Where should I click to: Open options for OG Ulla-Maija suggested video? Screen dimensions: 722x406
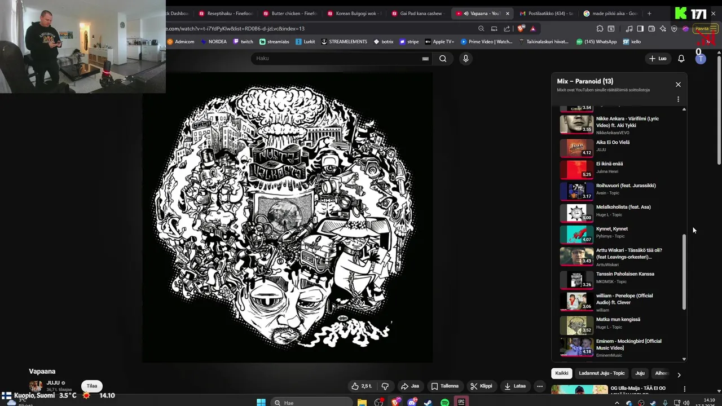click(684, 389)
